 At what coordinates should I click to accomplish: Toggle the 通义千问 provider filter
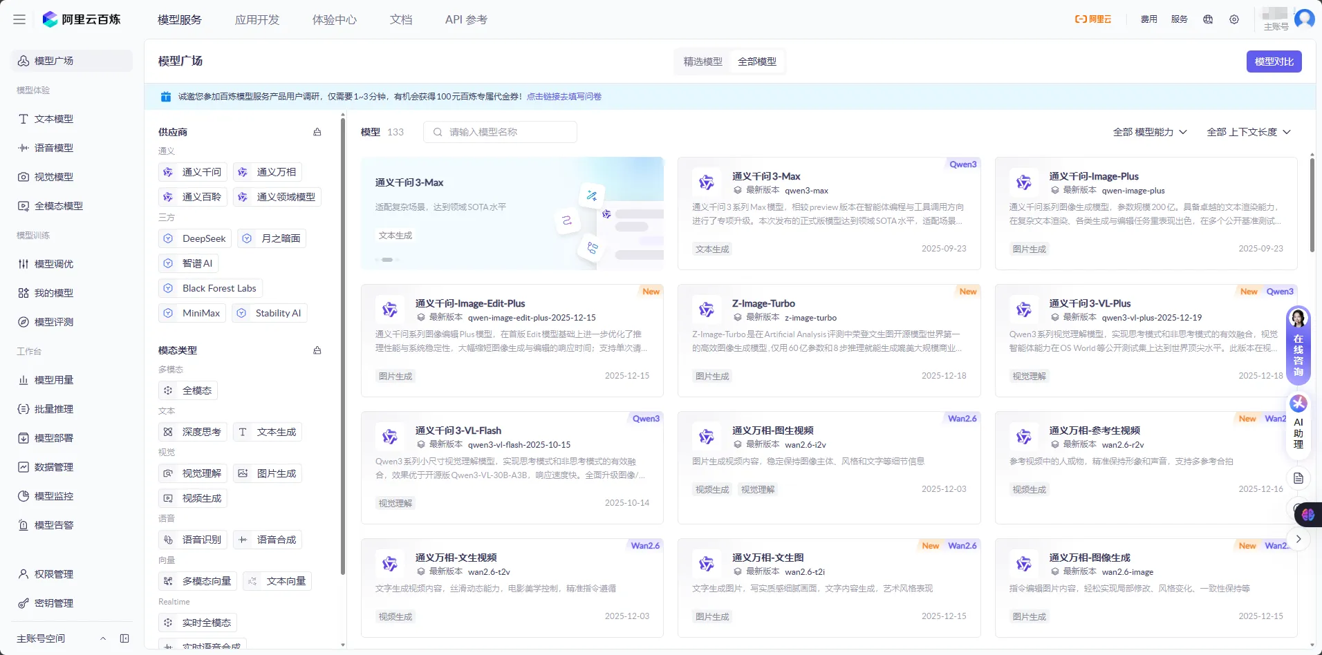pyautogui.click(x=194, y=172)
